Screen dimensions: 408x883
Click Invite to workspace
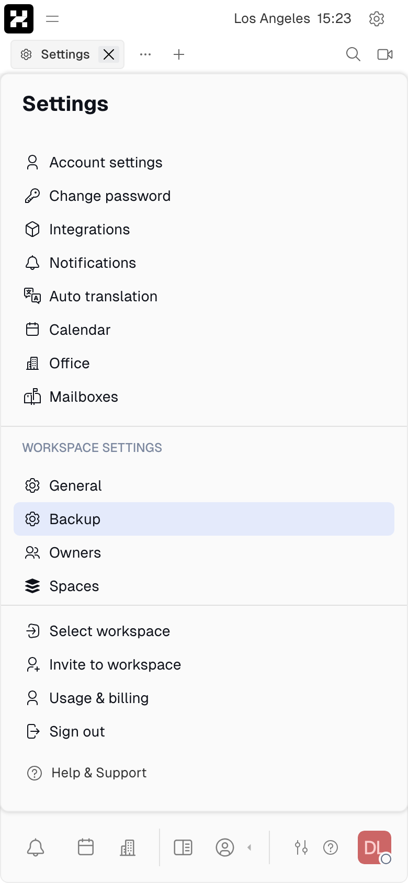[x=204, y=664]
